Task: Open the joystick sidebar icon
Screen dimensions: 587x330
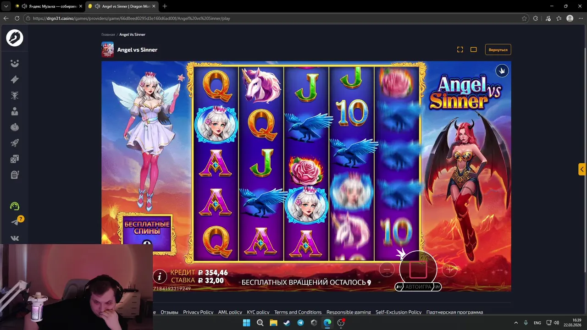Action: (15, 127)
